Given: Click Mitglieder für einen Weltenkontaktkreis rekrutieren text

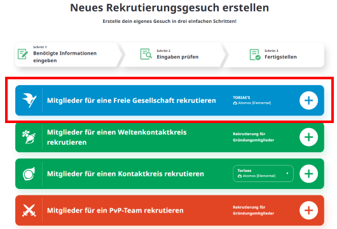Looking at the screenshot, I should [x=117, y=137].
